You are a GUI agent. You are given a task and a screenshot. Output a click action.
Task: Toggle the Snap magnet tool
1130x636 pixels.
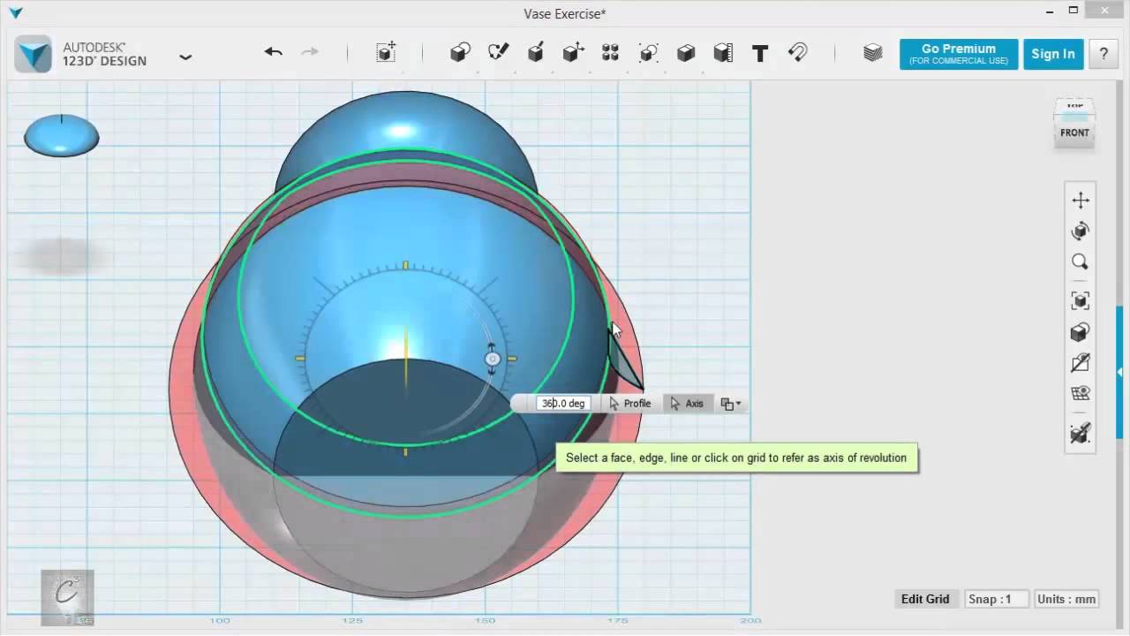pyautogui.click(x=797, y=53)
